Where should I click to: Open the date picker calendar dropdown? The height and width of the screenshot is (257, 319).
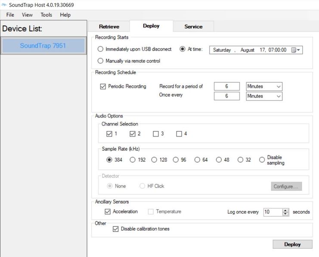coord(296,50)
